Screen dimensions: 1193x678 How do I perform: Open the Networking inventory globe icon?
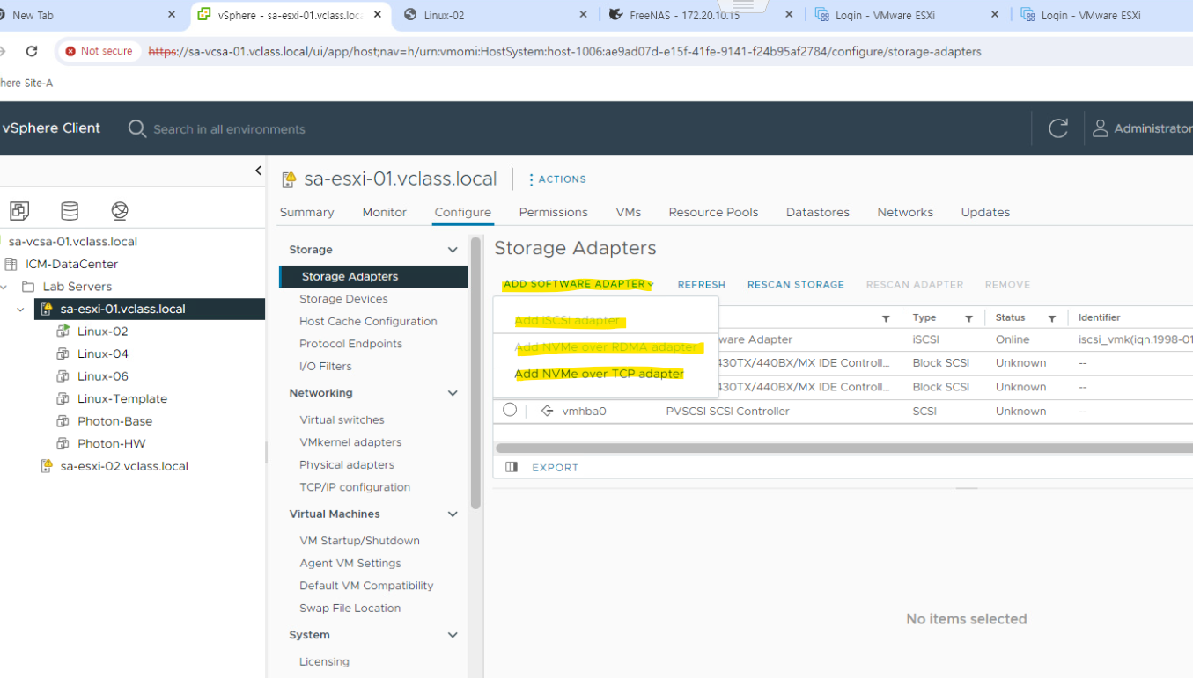pos(120,211)
